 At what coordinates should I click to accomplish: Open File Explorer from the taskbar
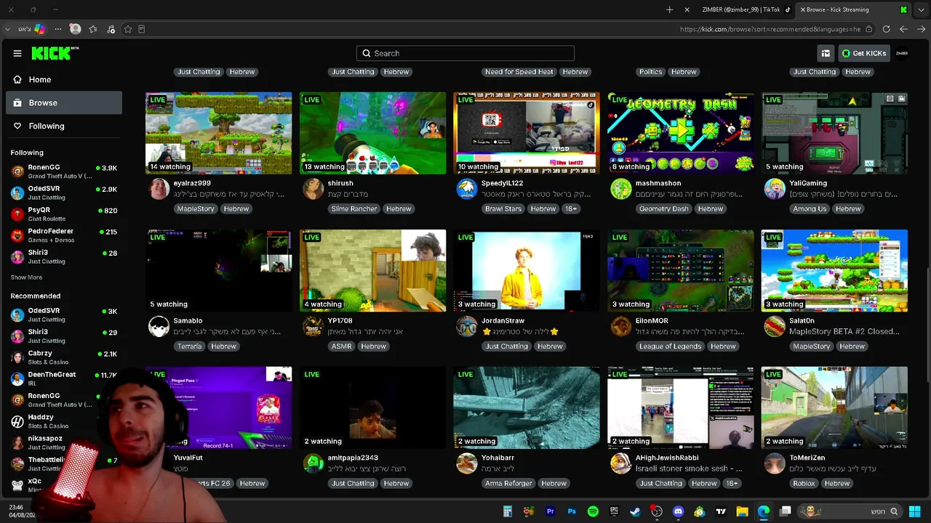[x=742, y=511]
